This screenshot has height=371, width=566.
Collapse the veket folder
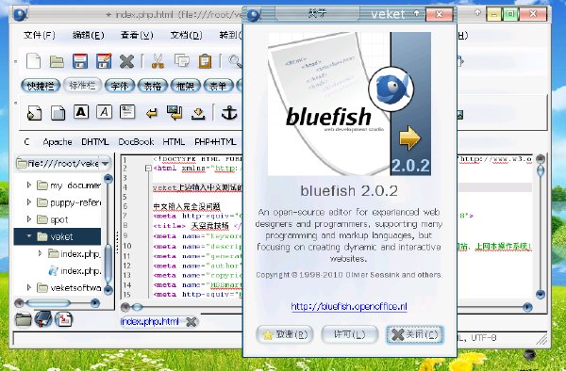pyautogui.click(x=29, y=236)
